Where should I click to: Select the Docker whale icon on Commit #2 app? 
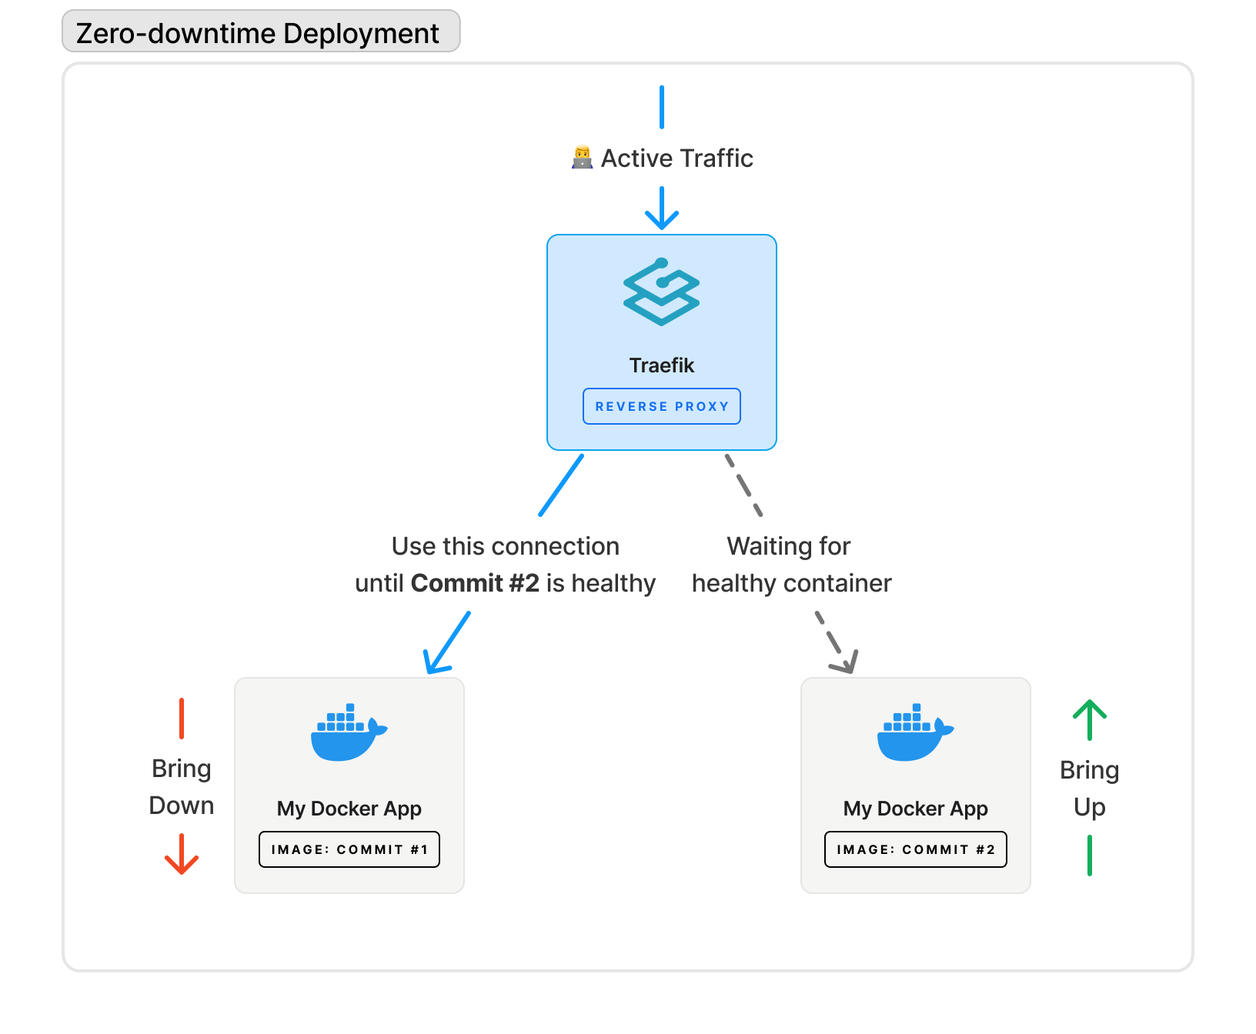[x=914, y=731]
